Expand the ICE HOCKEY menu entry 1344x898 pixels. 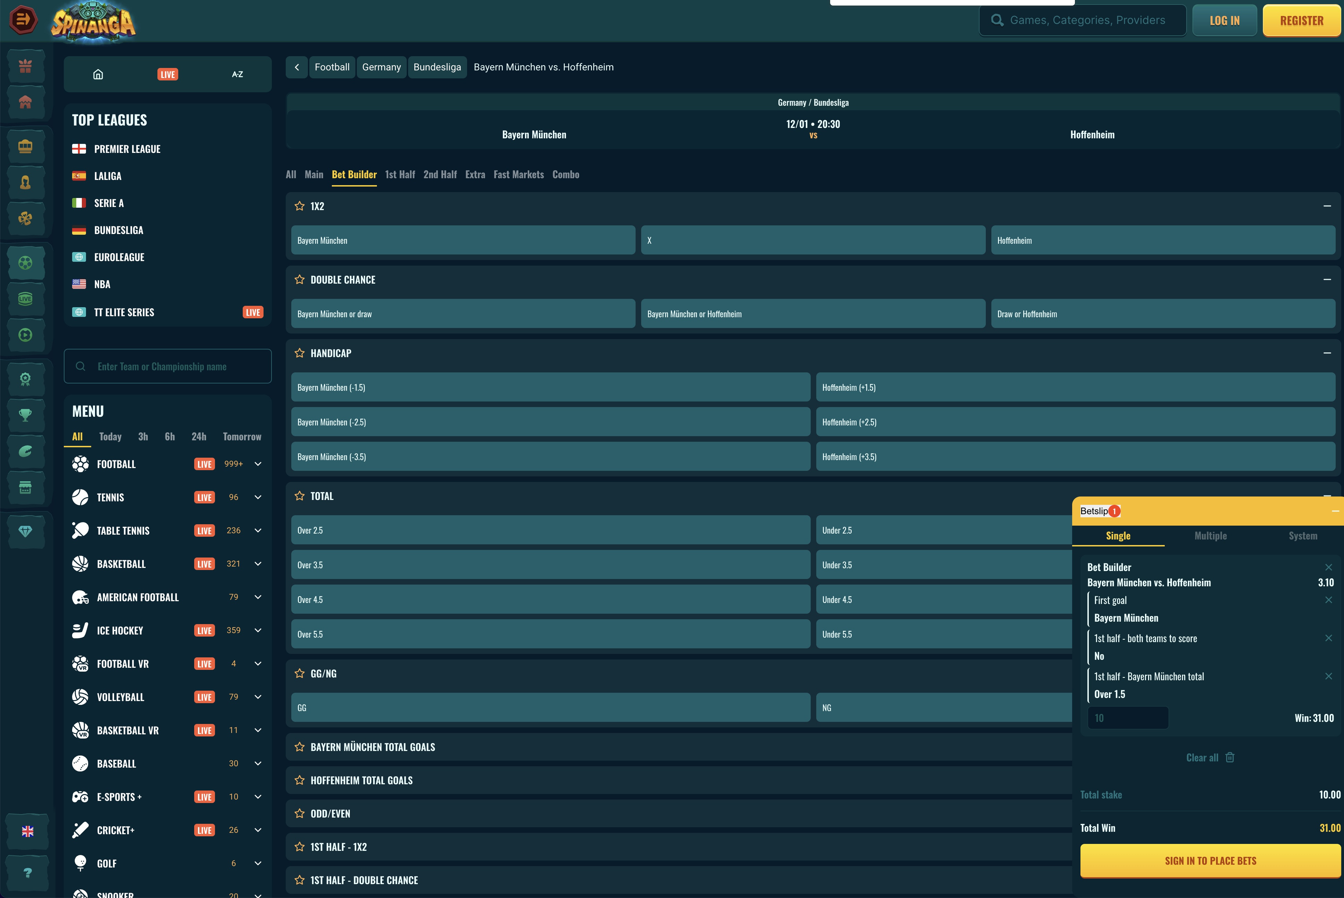(x=258, y=630)
